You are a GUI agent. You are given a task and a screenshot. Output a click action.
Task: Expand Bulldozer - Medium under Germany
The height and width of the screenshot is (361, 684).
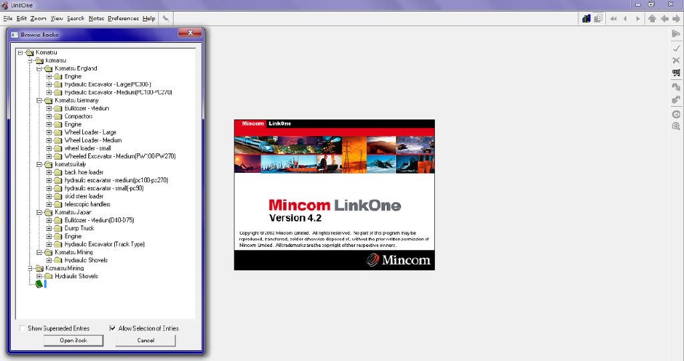click(49, 109)
